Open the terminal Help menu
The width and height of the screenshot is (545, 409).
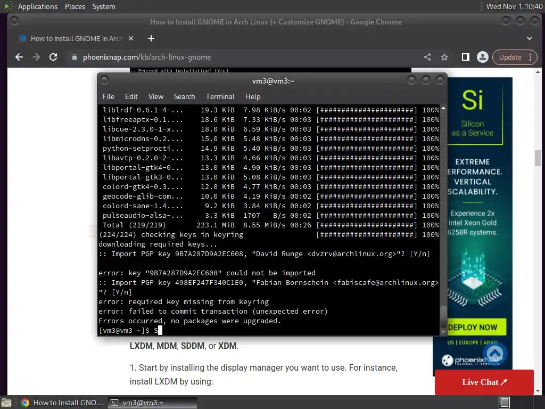tap(253, 96)
